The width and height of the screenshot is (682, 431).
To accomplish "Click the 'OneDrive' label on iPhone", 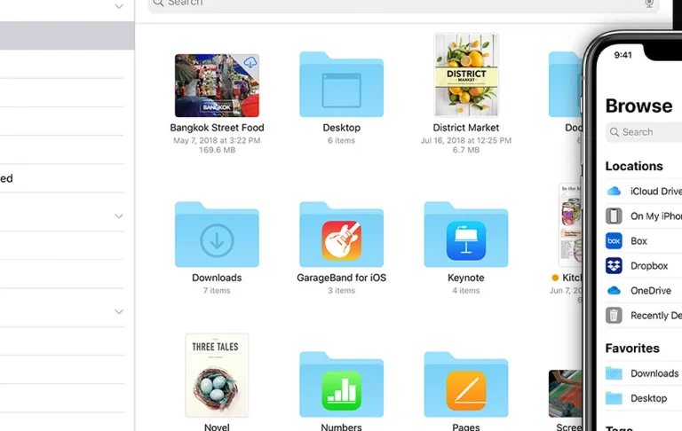I will [x=651, y=290].
